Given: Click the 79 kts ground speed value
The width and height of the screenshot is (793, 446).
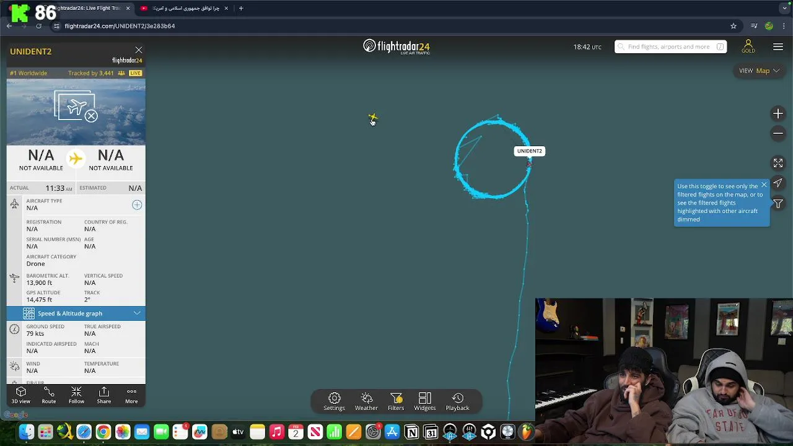Looking at the screenshot, I should [35, 334].
